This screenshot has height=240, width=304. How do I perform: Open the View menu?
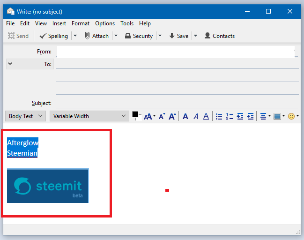point(41,23)
